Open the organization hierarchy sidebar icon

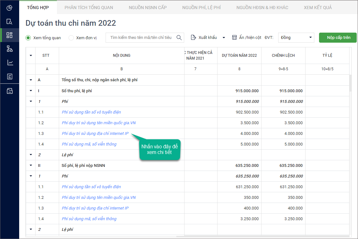pyautogui.click(x=9, y=49)
